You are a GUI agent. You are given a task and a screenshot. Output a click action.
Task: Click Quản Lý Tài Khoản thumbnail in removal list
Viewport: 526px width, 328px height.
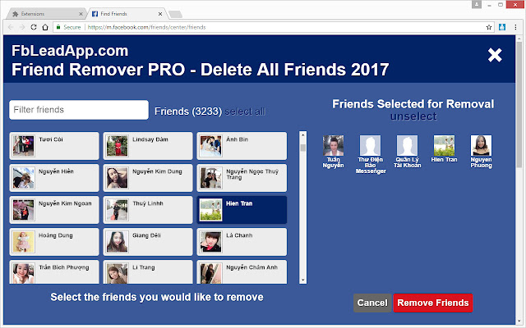click(x=408, y=146)
